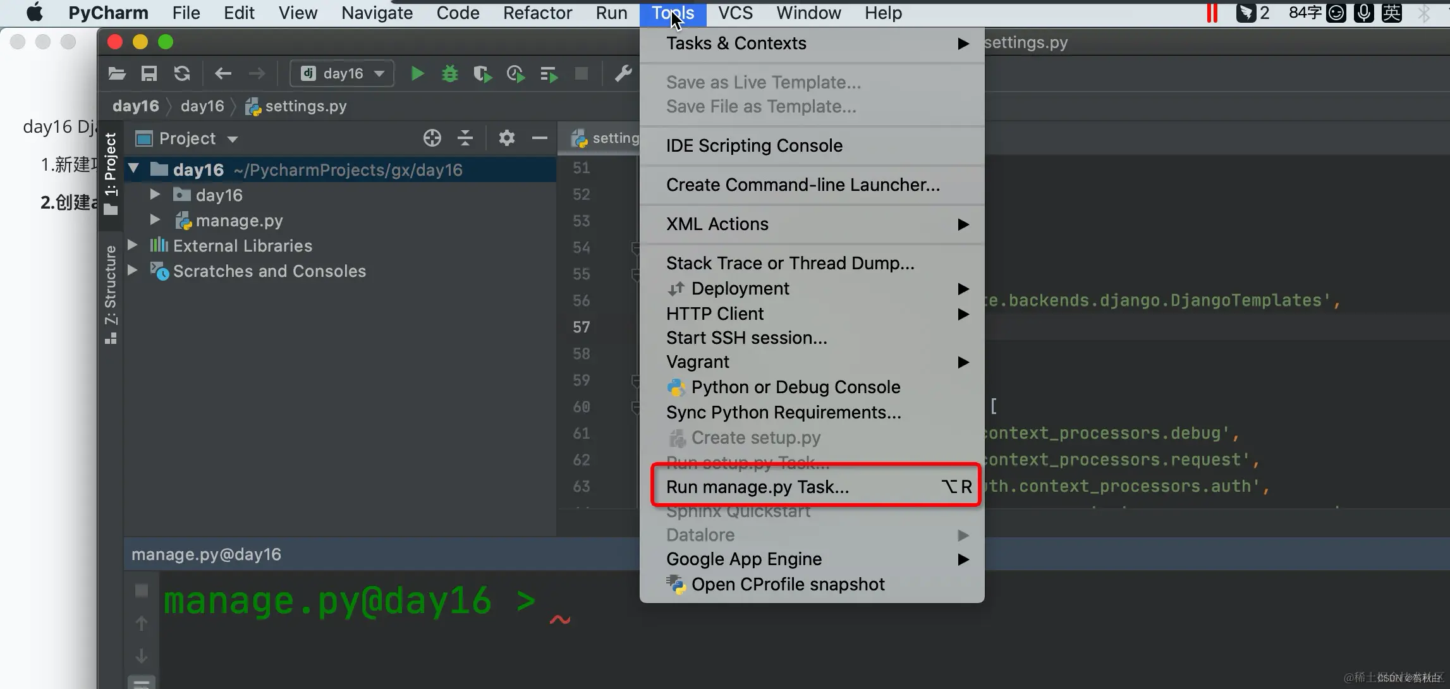Click the Debug bug icon
Viewport: 1450px width, 689px height.
point(450,74)
